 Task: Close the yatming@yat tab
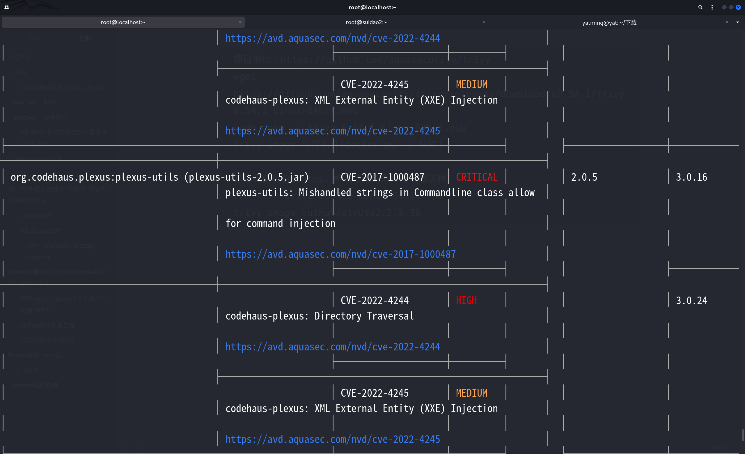pyautogui.click(x=727, y=22)
